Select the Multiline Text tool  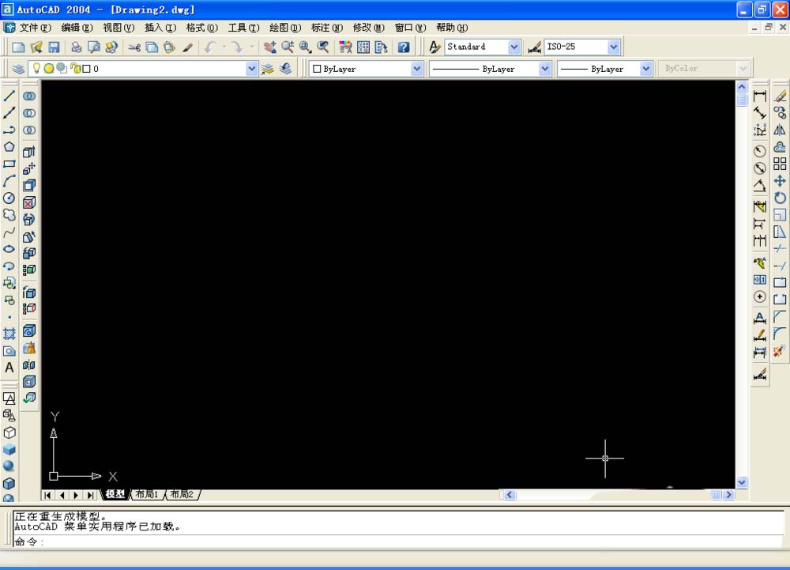[9, 368]
